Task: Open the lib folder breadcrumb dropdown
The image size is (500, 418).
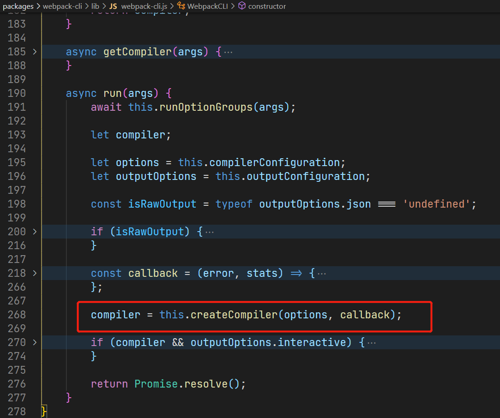Action: tap(95, 6)
